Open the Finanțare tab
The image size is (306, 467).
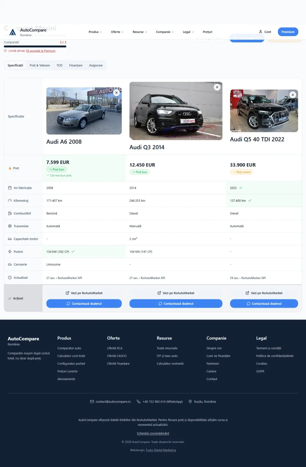pos(76,65)
